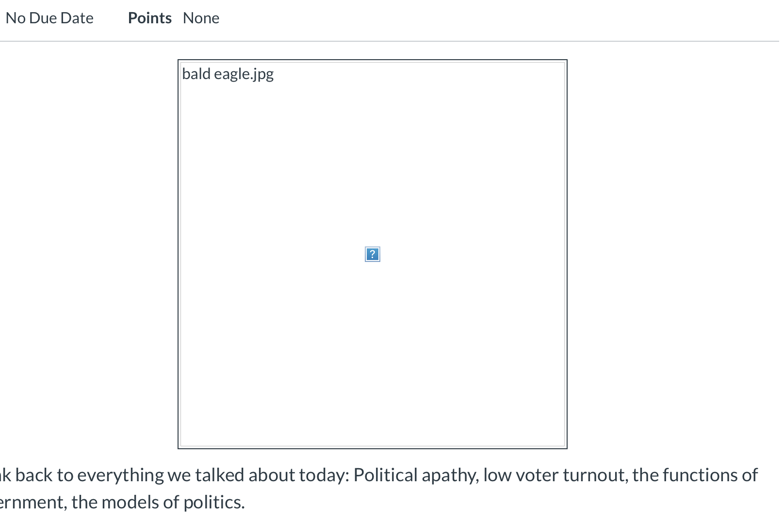The height and width of the screenshot is (522, 783).
Task: Click the word 'Political' in the paragraph
Action: (385, 475)
